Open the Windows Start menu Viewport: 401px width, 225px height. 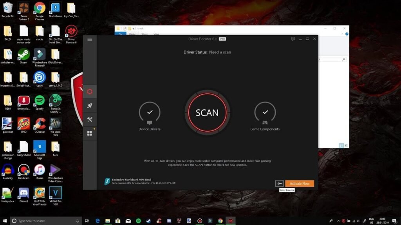pyautogui.click(x=5, y=221)
